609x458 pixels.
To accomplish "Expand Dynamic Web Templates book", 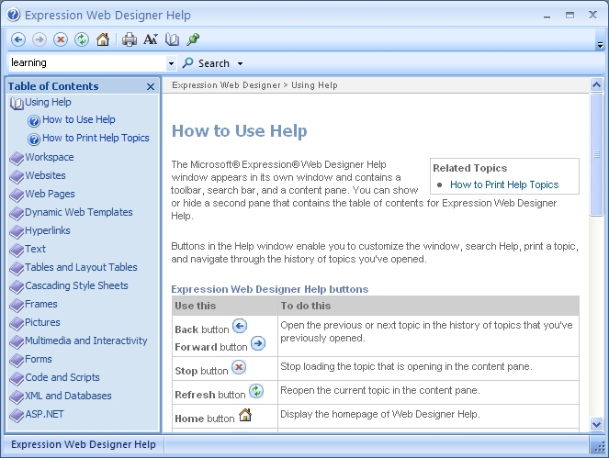I will coord(79,212).
